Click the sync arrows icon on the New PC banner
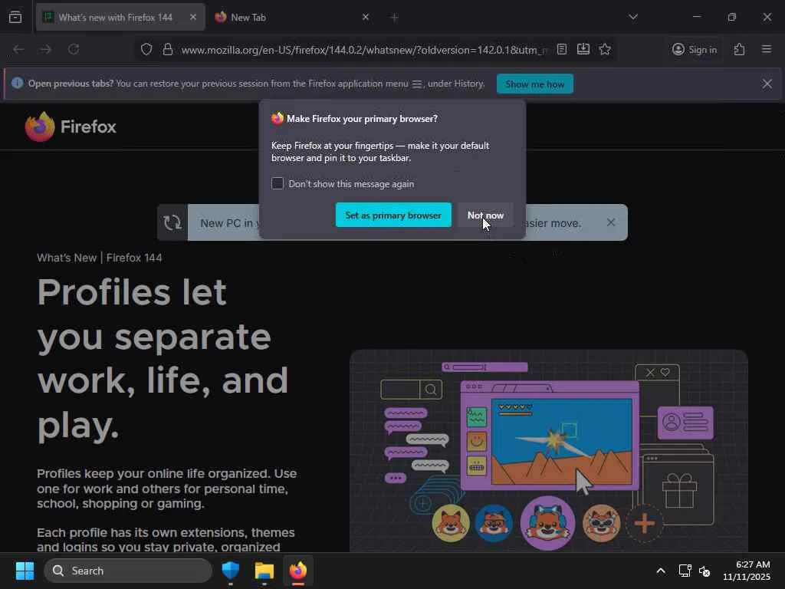Screen dimensions: 785x589 coord(172,222)
